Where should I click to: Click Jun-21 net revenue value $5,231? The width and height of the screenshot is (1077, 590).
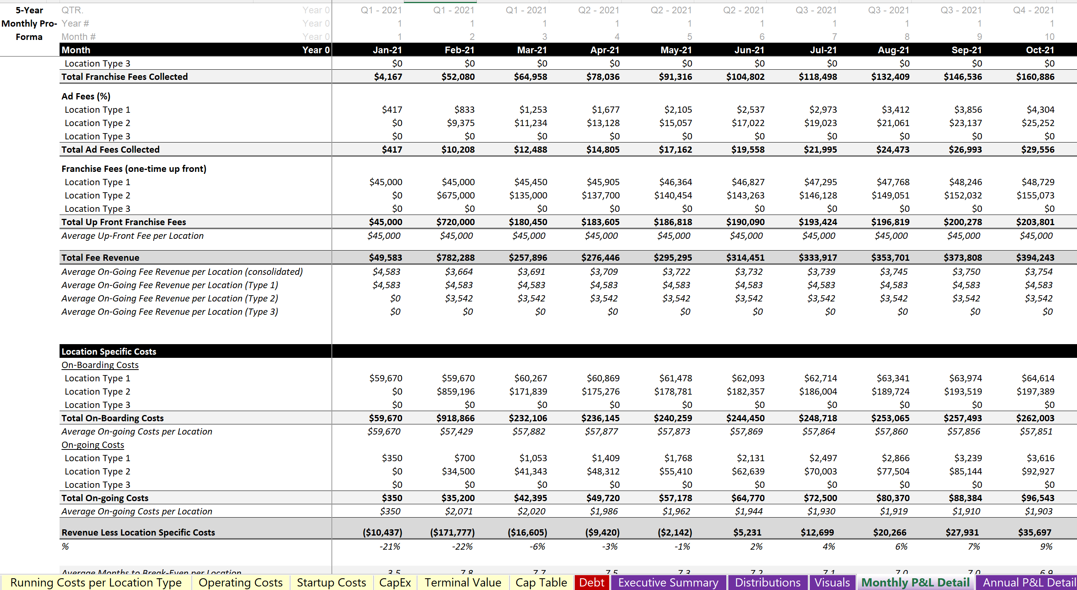[x=747, y=533]
